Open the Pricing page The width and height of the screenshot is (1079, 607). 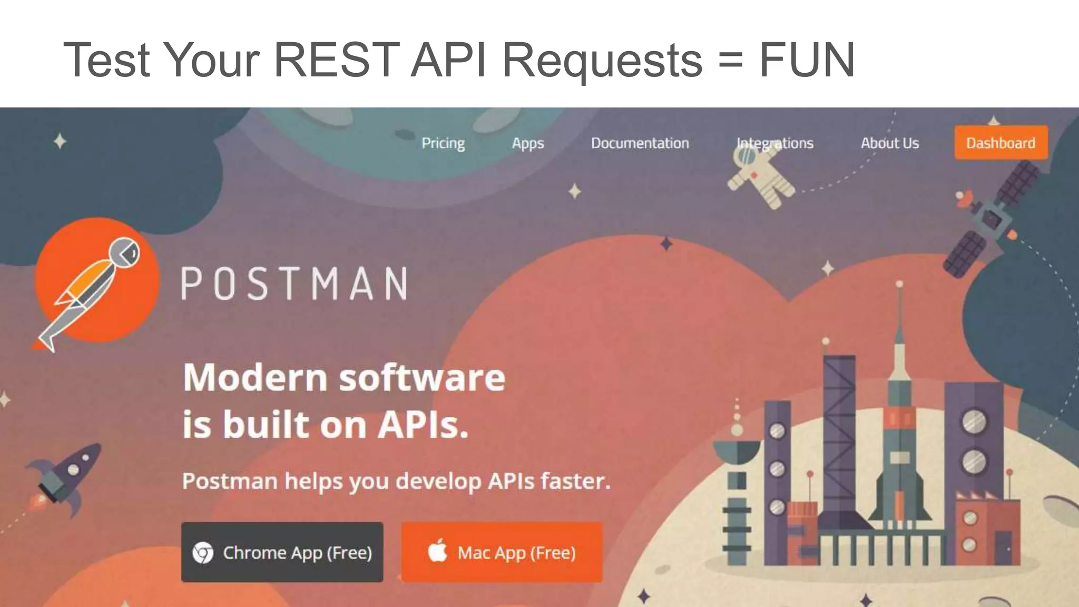pos(443,143)
